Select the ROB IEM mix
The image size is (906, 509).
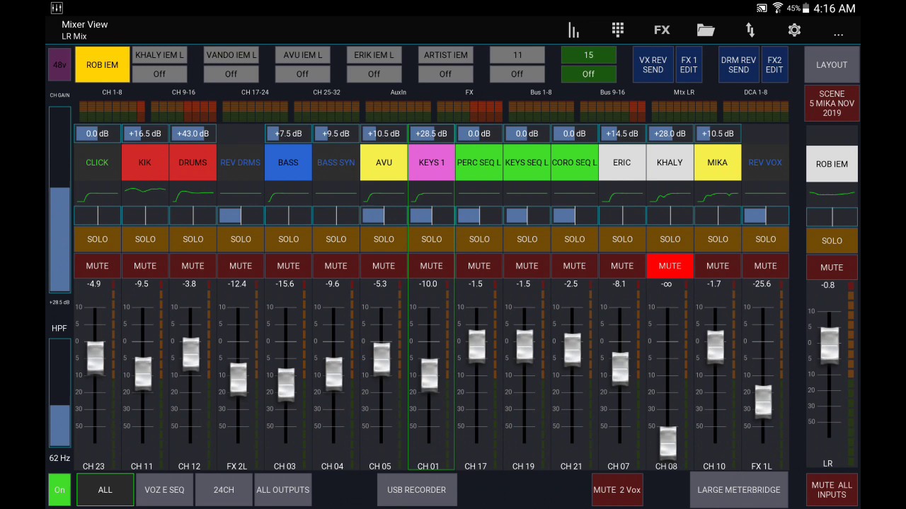[103, 65]
